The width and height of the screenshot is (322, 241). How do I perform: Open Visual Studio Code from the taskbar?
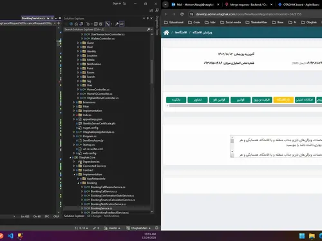(10, 236)
